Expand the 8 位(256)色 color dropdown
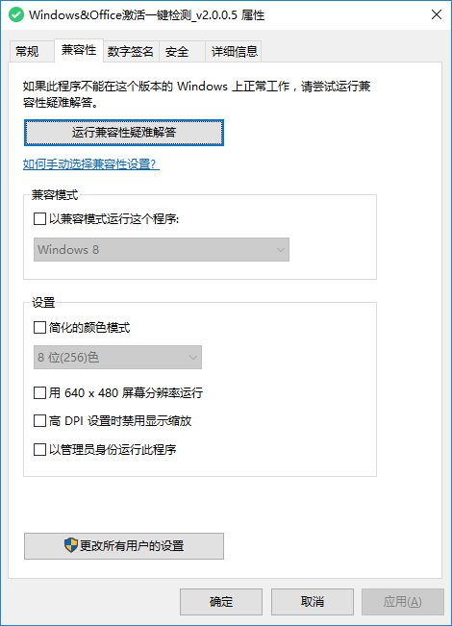The width and height of the screenshot is (452, 626). point(117,358)
